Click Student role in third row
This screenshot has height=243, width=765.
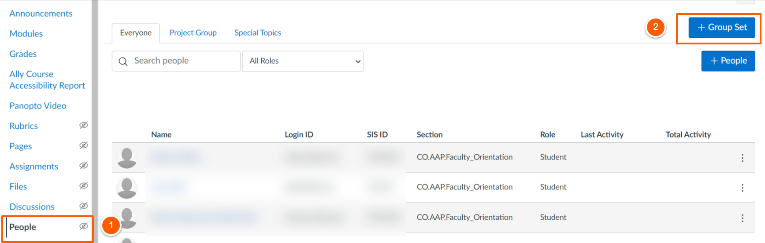point(553,218)
